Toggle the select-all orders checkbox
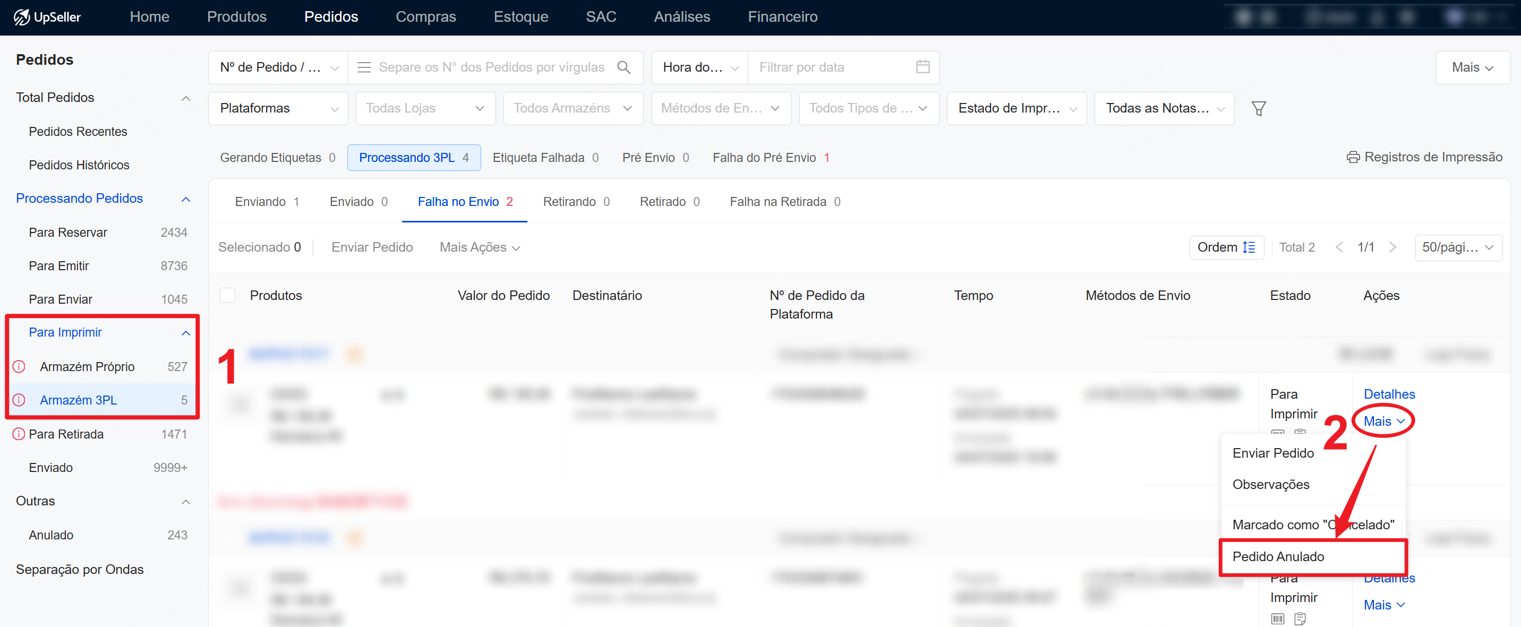This screenshot has height=627, width=1521. coord(227,295)
